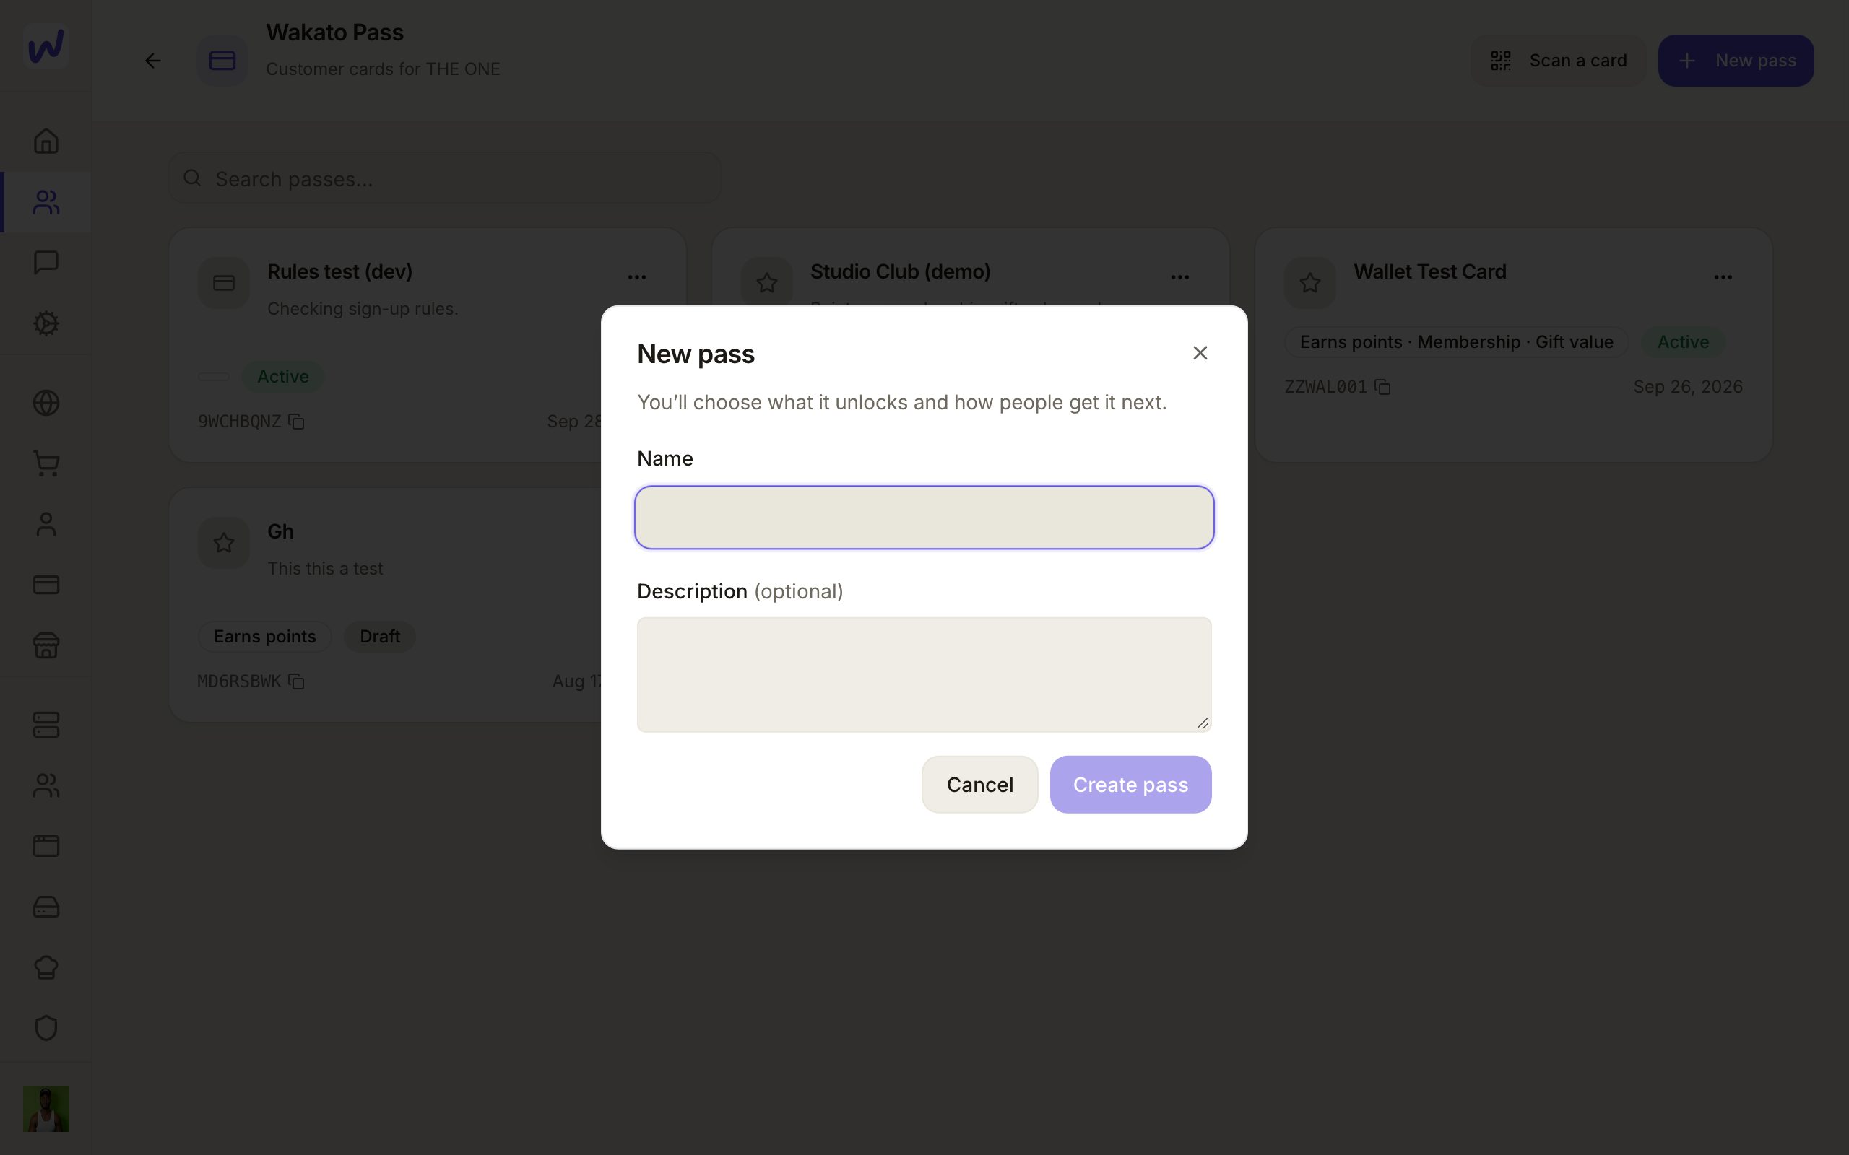Click the Earns points tag on Gh

[x=264, y=636]
